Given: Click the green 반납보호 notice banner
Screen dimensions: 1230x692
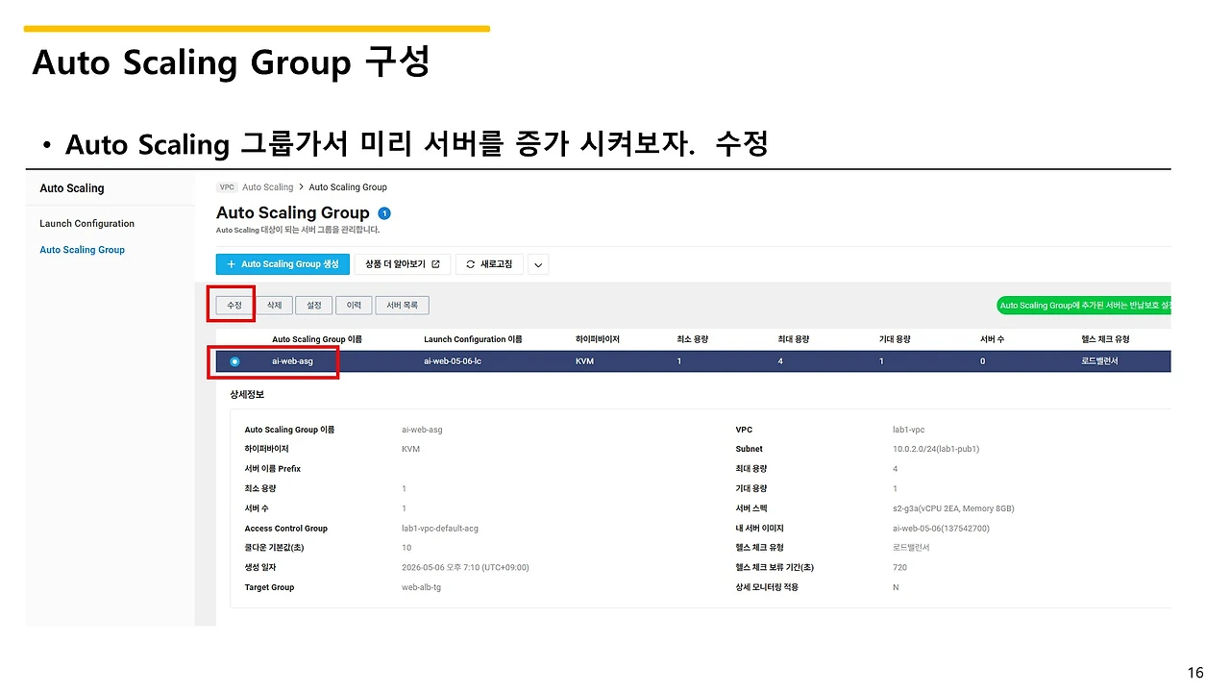Looking at the screenshot, I should [1085, 306].
